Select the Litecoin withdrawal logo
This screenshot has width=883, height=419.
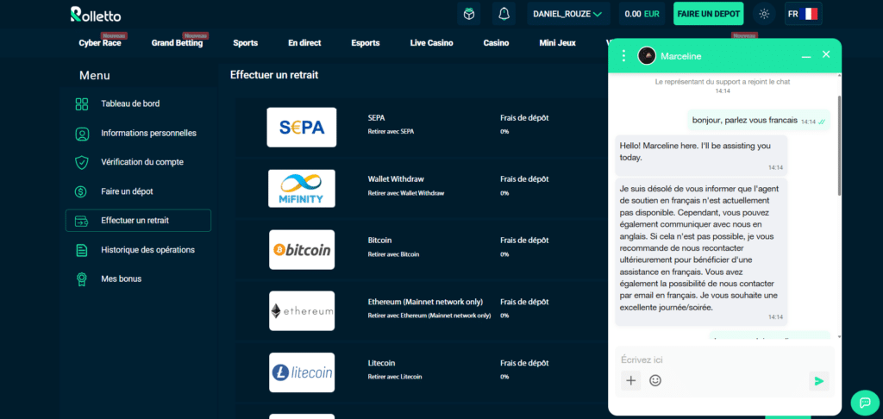(x=302, y=372)
